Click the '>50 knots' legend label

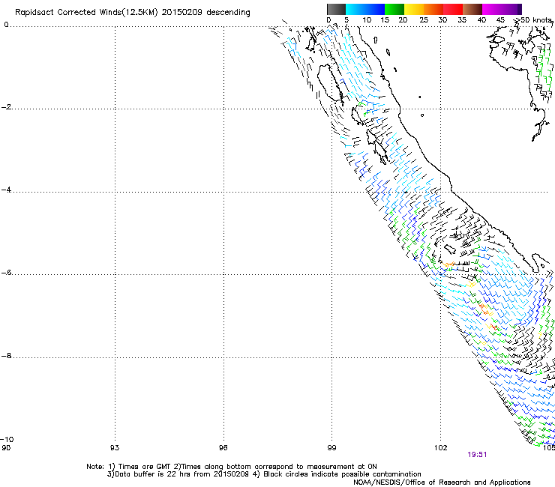point(533,20)
